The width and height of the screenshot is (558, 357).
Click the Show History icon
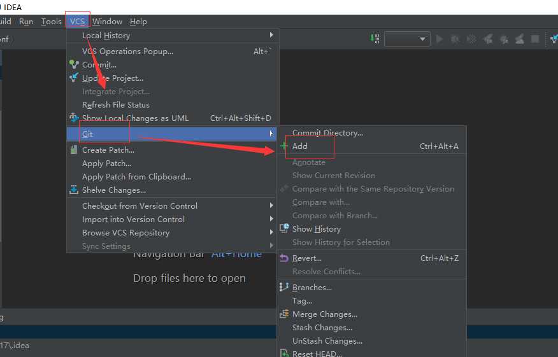[x=284, y=228]
